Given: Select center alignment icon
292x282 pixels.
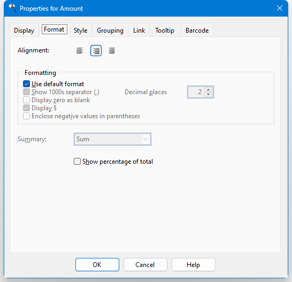Looking at the screenshot, I should [112, 50].
